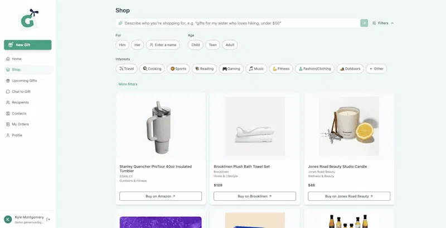Screen dimensions: 446x228
Task: Collapse Filters using the chevron
Action: click(x=392, y=23)
